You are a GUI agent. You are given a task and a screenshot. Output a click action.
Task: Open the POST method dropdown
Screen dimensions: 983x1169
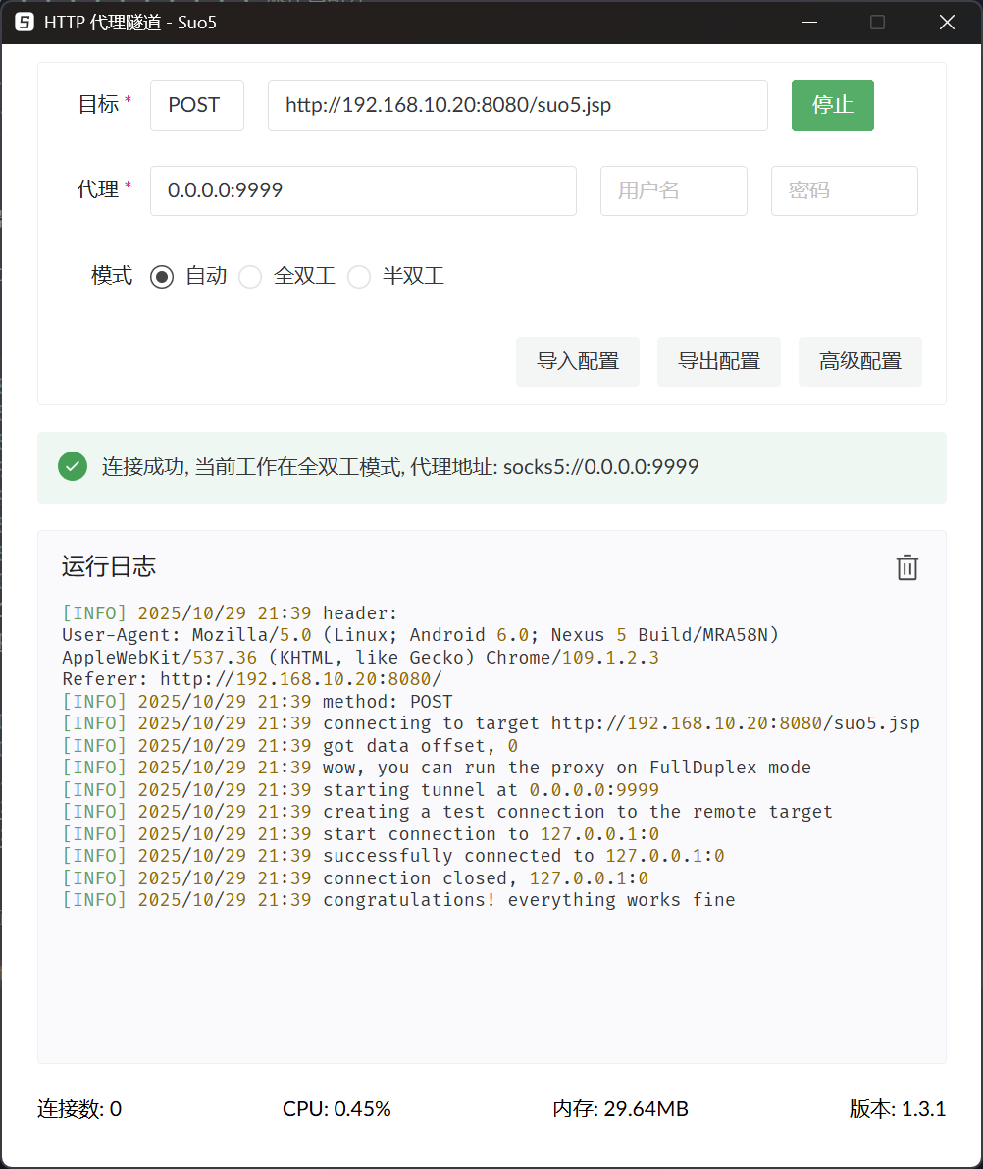pos(196,105)
